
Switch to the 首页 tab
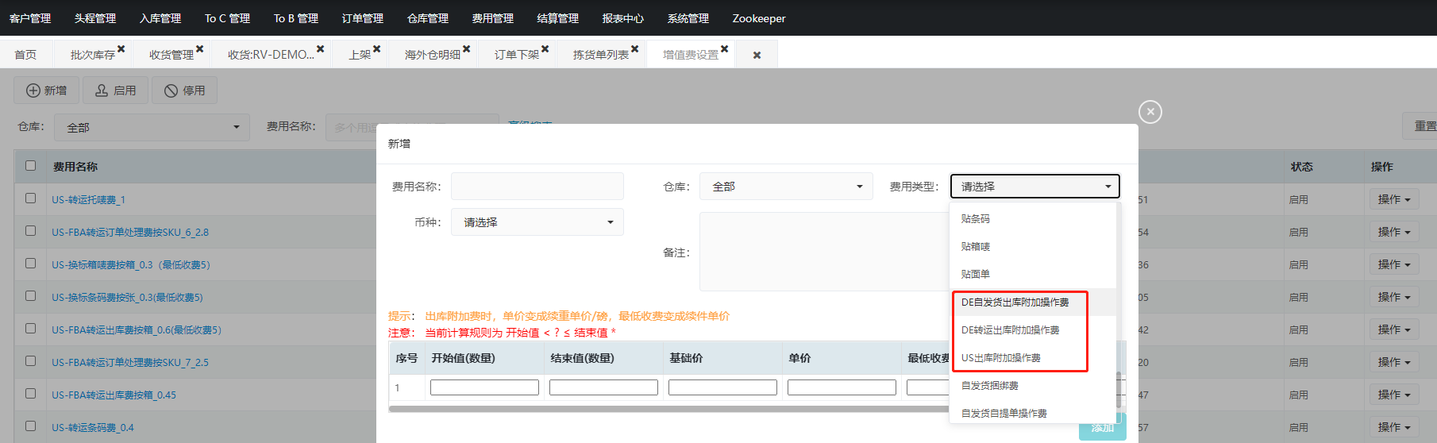tap(25, 55)
